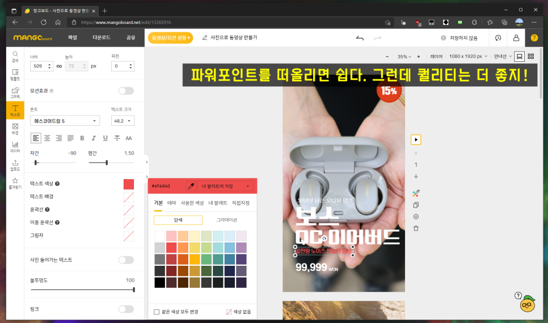Switch to the 테마 color tab
The image size is (548, 323).
(x=171, y=203)
